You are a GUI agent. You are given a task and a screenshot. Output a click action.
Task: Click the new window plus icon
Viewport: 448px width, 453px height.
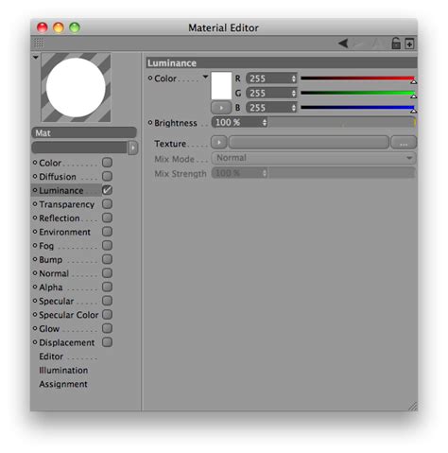(x=409, y=44)
